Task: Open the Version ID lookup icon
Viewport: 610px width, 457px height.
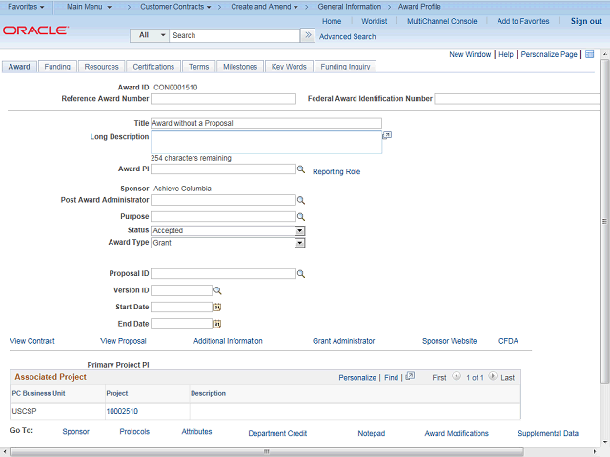Action: point(217,290)
